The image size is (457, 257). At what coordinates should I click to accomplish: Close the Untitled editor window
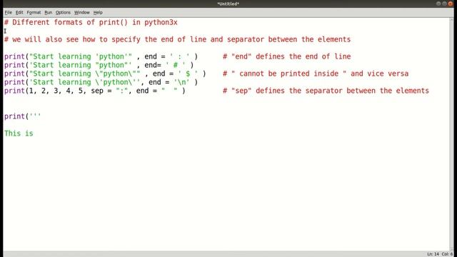451,4
